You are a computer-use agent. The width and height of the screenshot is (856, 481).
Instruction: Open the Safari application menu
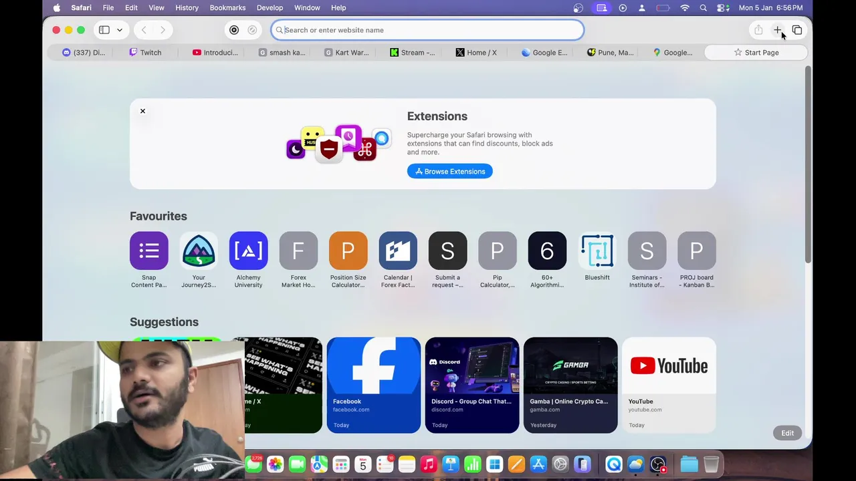point(82,8)
